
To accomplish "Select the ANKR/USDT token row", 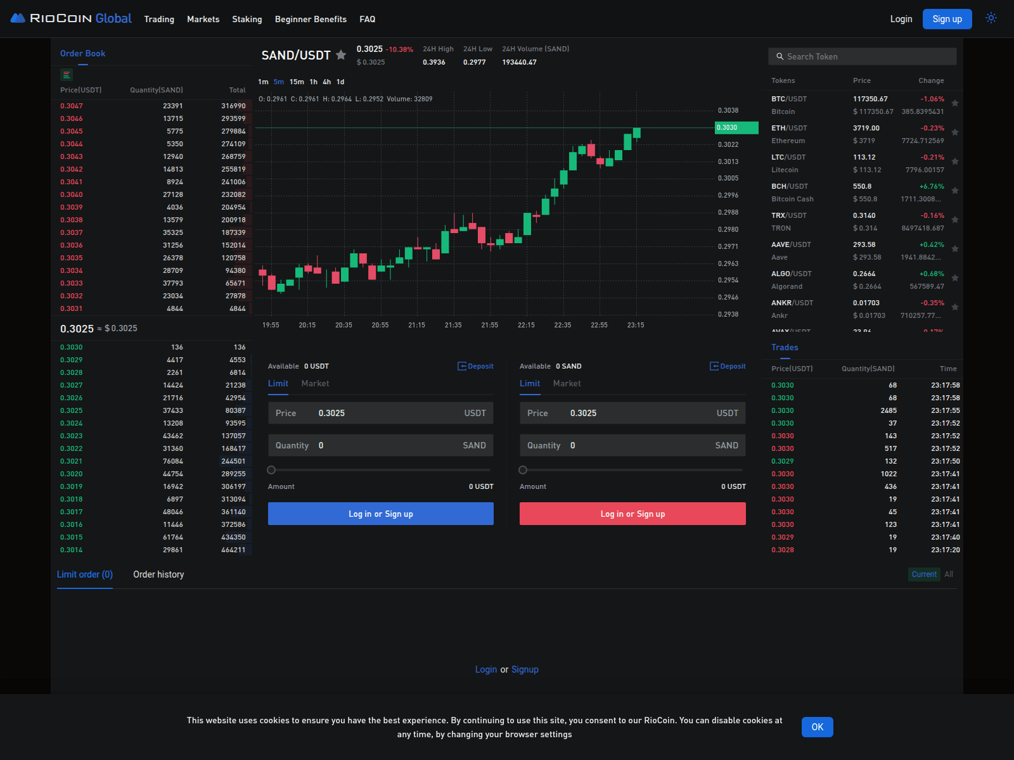I will (863, 309).
